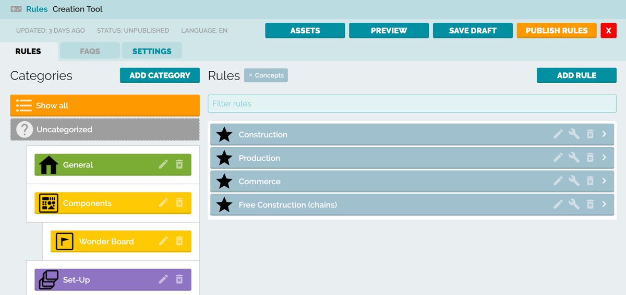Expand the Construction rule chevron
This screenshot has height=295, width=626.
(604, 134)
